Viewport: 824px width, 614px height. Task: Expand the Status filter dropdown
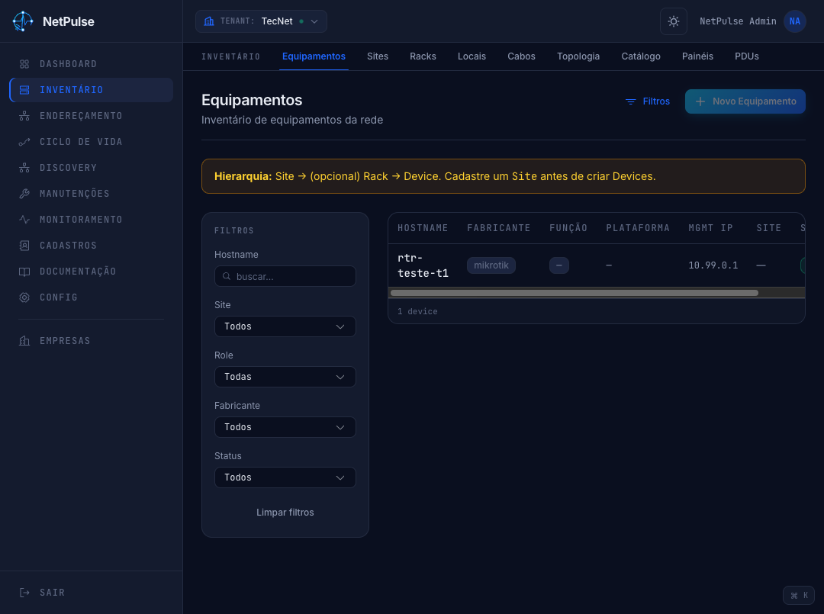[x=285, y=477]
